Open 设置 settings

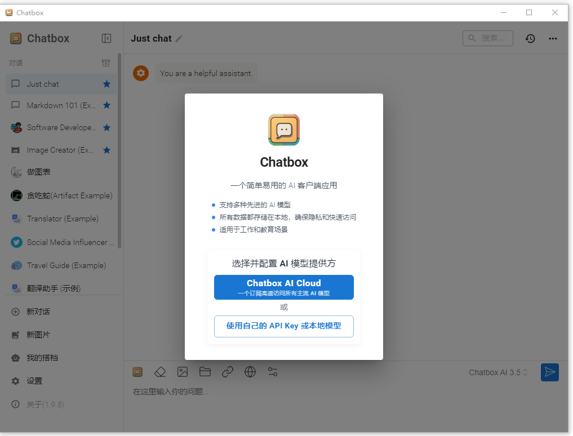(61, 381)
